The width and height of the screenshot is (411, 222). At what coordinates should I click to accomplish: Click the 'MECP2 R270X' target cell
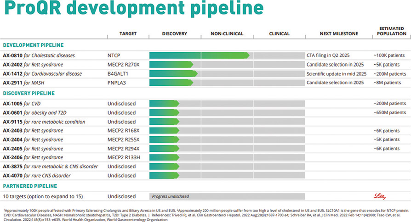pyautogui.click(x=124, y=65)
